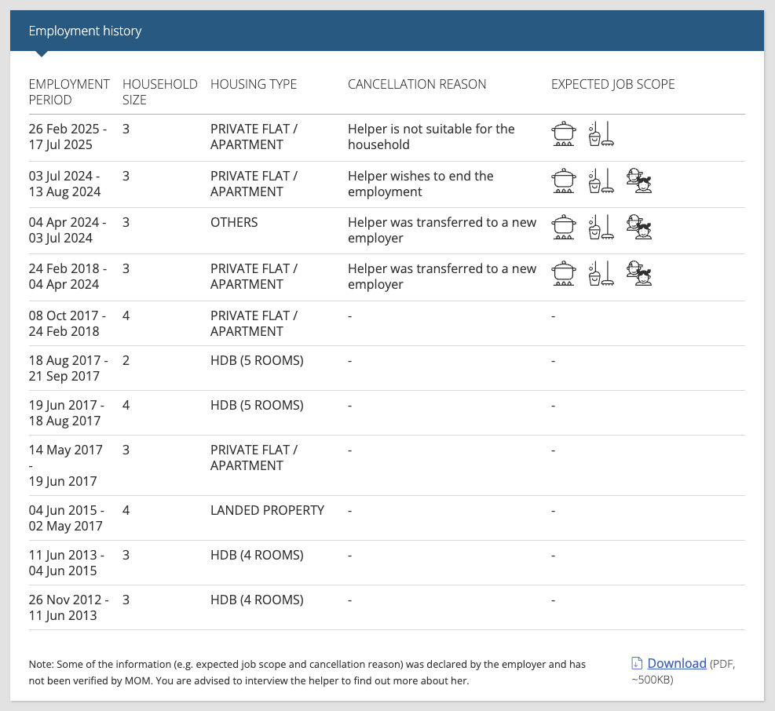Click HDB (5 ROOMS) in 18 Aug 2017 - 21 Sep 2017 row
This screenshot has width=775, height=711.
[257, 361]
